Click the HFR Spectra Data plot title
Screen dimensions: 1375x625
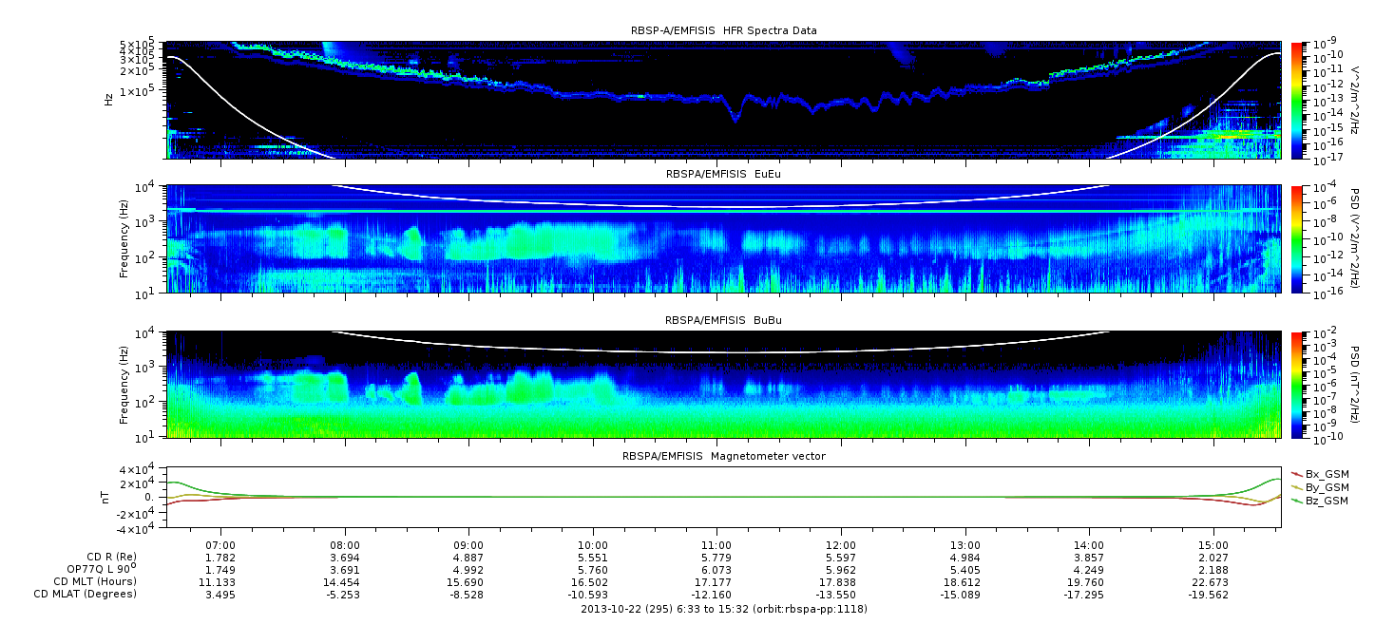click(x=723, y=30)
